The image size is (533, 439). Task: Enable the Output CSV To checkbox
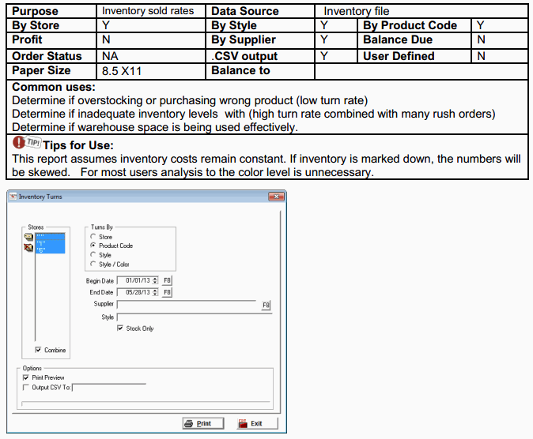pos(26,388)
